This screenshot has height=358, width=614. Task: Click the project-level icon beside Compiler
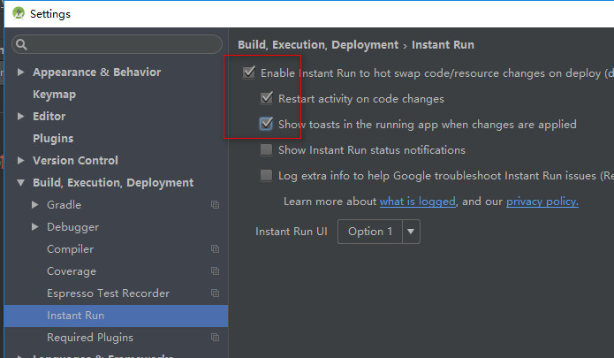tap(215, 248)
